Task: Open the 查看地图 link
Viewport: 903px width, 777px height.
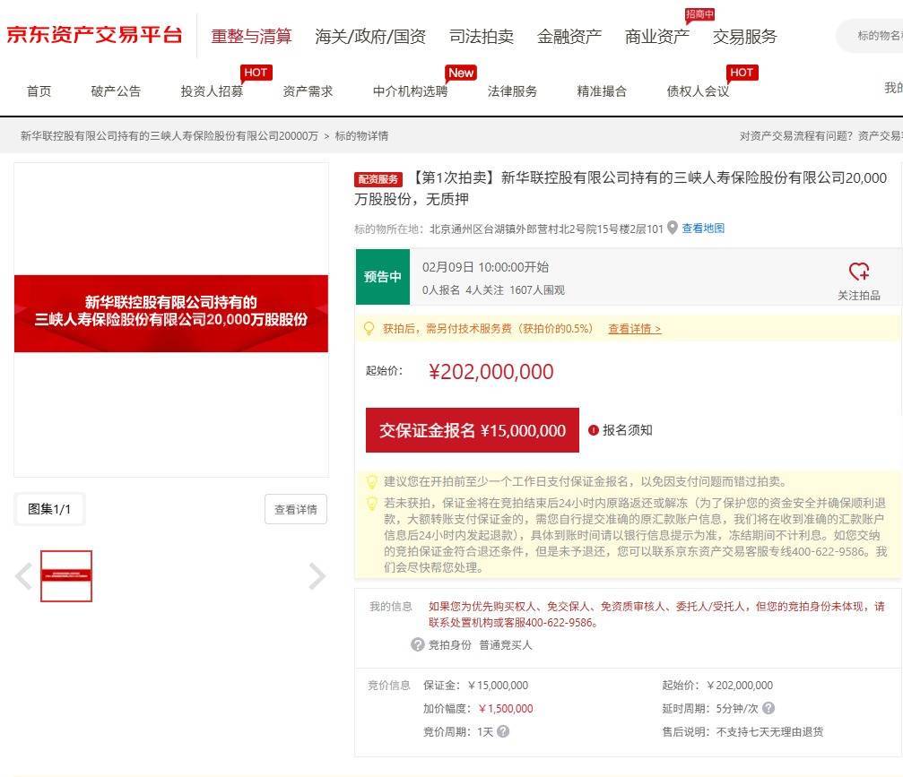Action: tap(703, 229)
